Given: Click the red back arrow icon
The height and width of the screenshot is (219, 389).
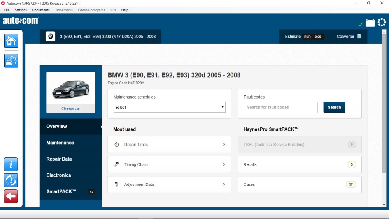Looking at the screenshot, I should [x=11, y=196].
